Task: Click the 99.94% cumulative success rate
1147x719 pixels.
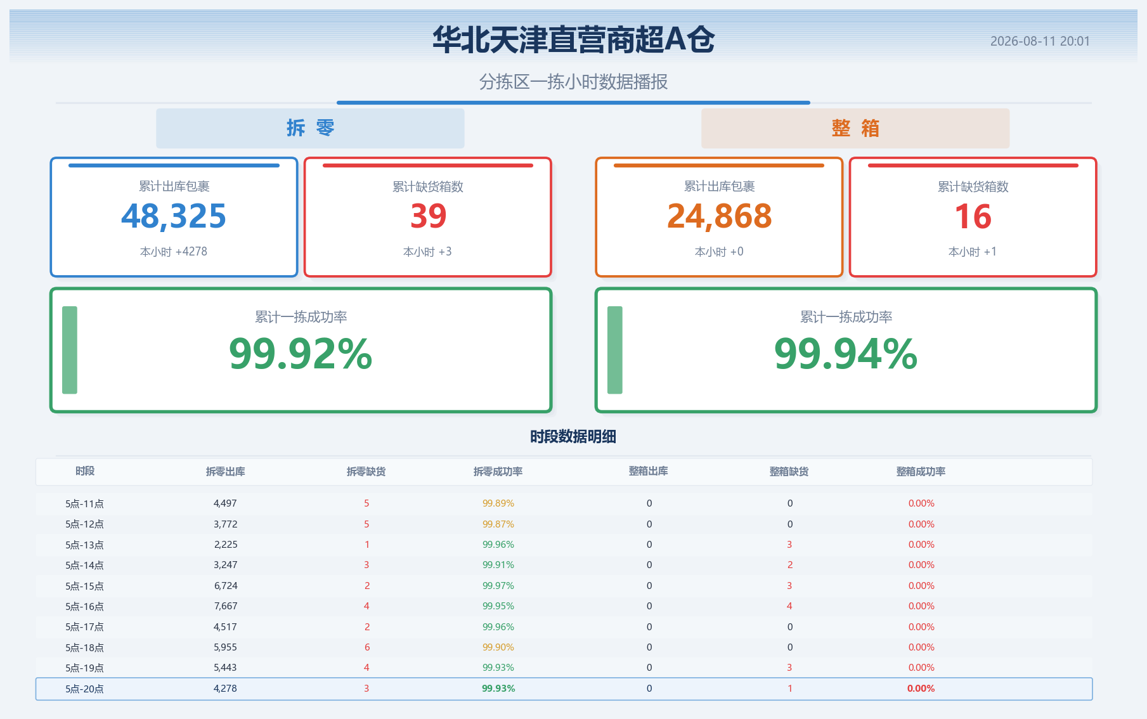Action: [x=846, y=354]
